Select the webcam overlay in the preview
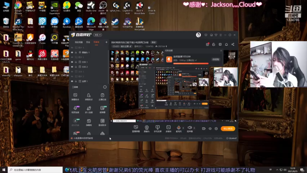Viewport: 307px width, 173px height. tap(226, 77)
